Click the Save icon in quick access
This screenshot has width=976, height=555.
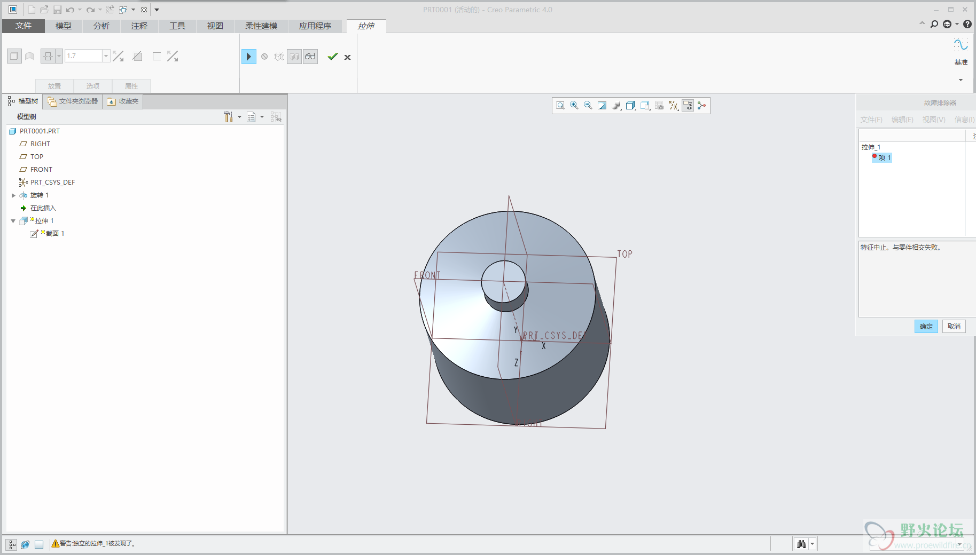tap(57, 10)
